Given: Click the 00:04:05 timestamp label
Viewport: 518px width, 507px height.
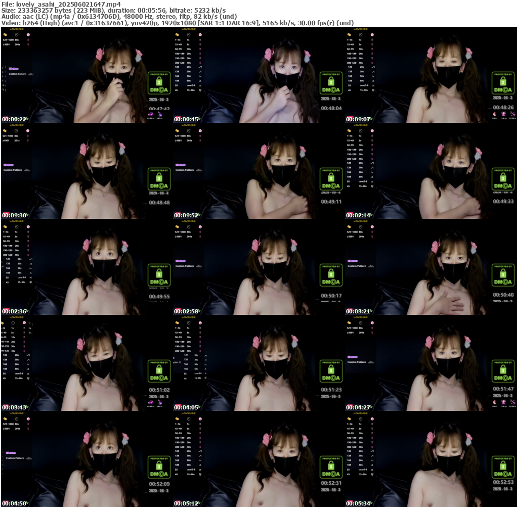Looking at the screenshot, I should [186, 407].
